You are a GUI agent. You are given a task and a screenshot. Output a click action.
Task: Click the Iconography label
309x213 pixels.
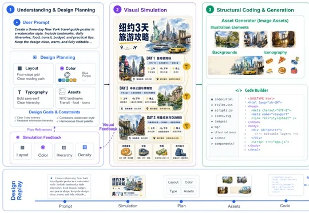(275, 52)
